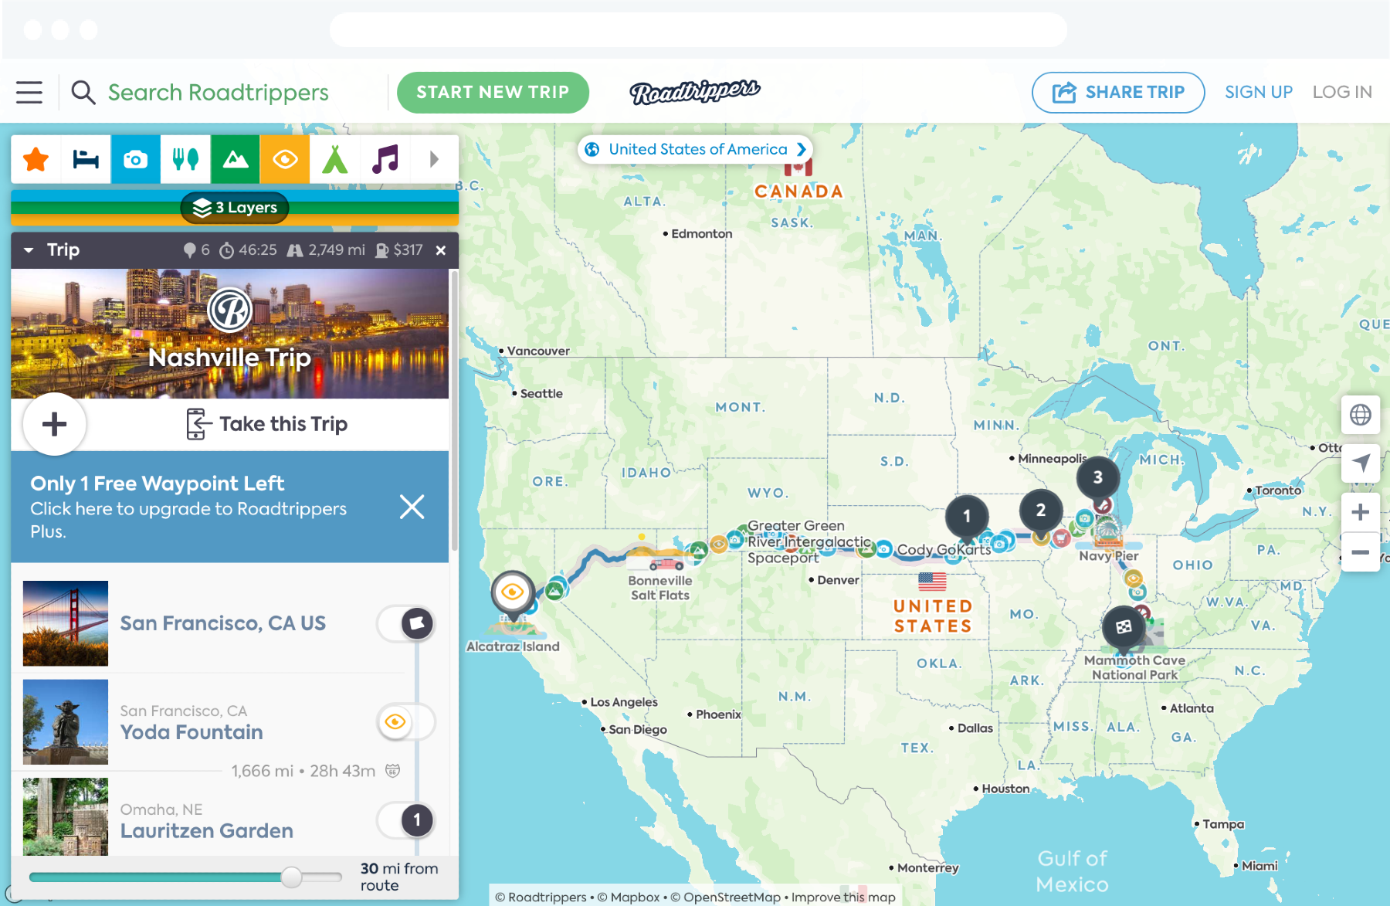The height and width of the screenshot is (906, 1390).
Task: Select the music note entertainment category
Action: tap(385, 160)
